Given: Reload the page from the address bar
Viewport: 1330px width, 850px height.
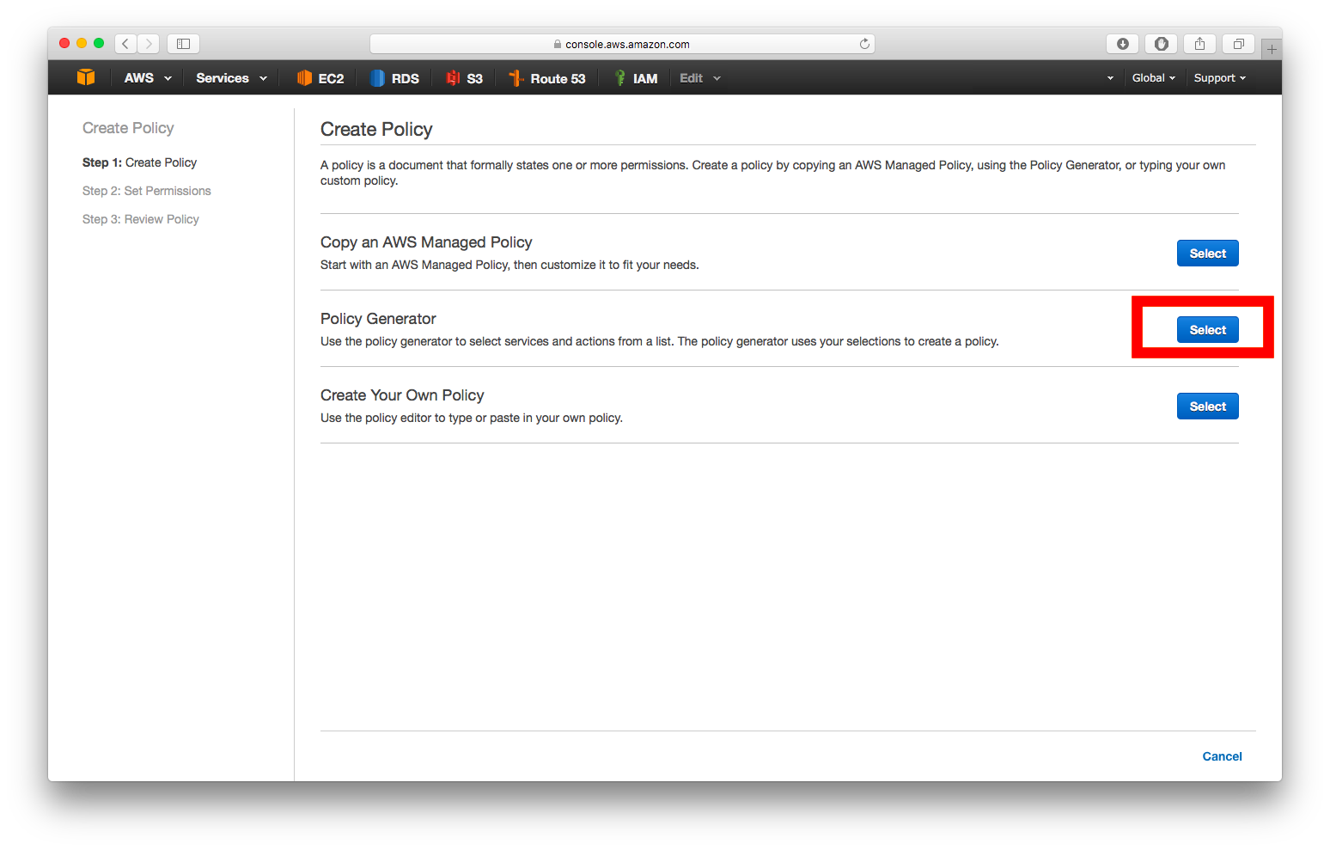Looking at the screenshot, I should click(x=864, y=44).
